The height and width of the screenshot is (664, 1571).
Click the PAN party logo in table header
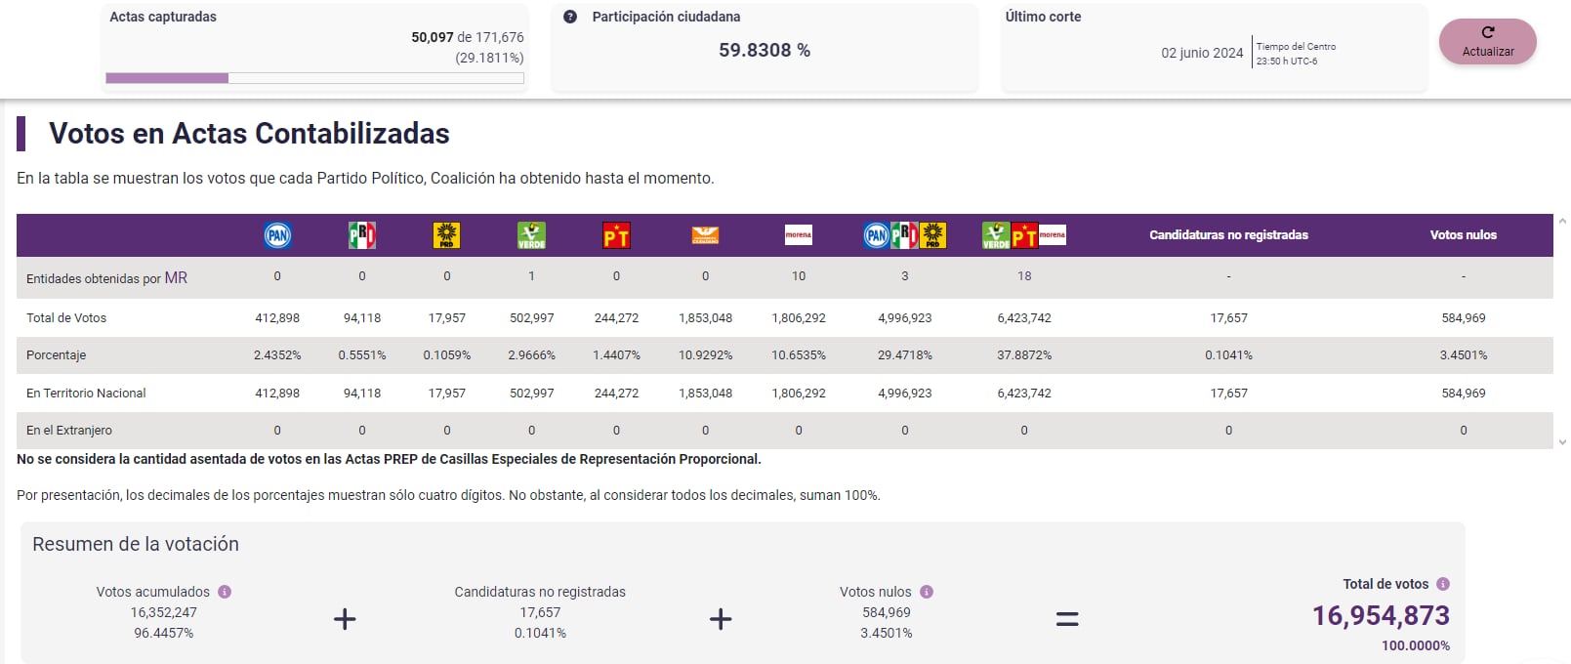[x=277, y=235]
